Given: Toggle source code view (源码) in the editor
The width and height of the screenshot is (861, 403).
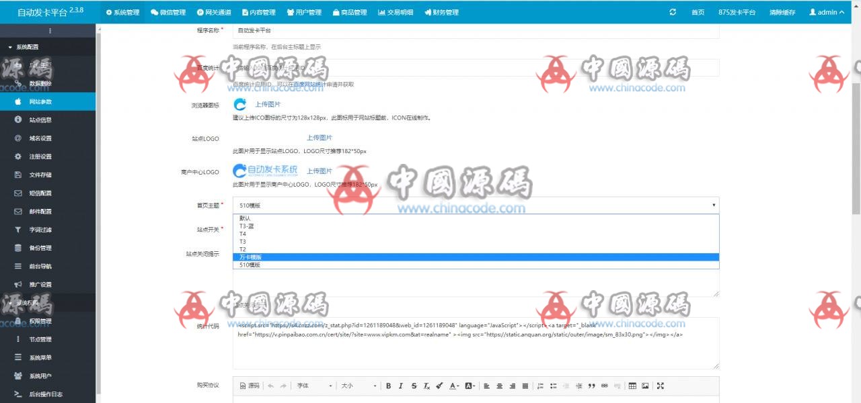Looking at the screenshot, I should point(250,386).
